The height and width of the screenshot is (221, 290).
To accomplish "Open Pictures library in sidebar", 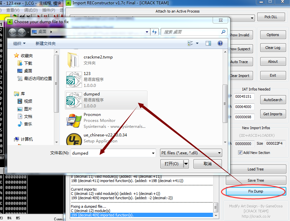I will [25, 109].
